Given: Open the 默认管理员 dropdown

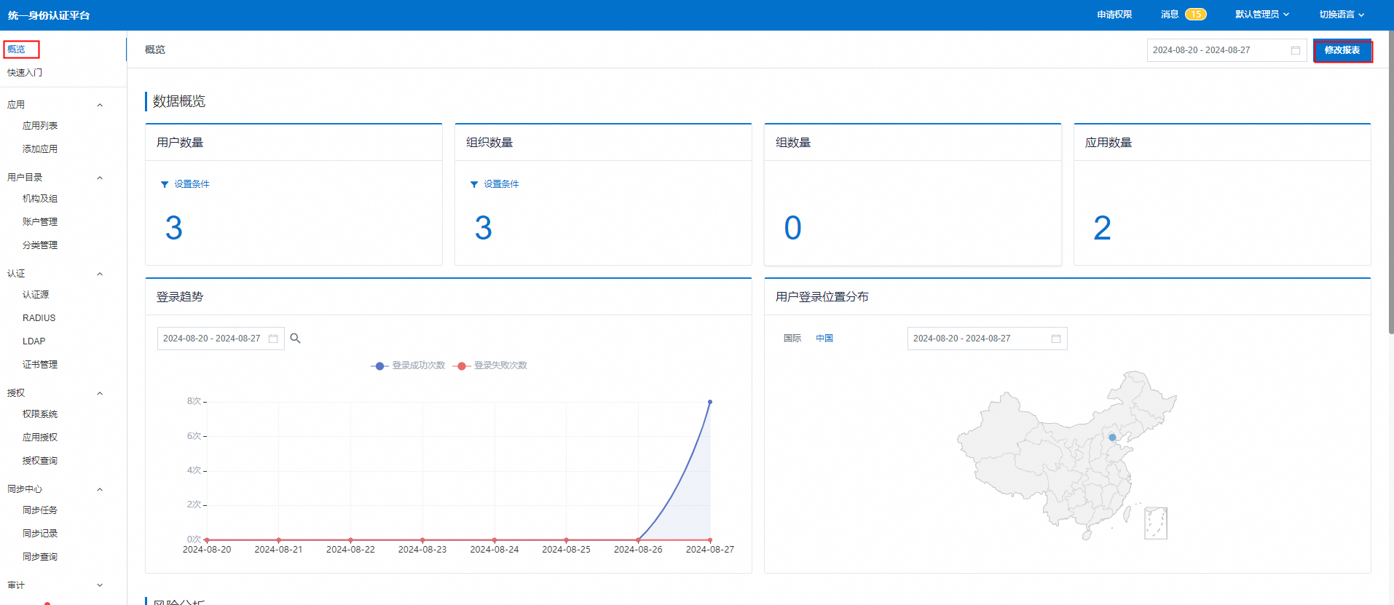Looking at the screenshot, I should 1261,15.
